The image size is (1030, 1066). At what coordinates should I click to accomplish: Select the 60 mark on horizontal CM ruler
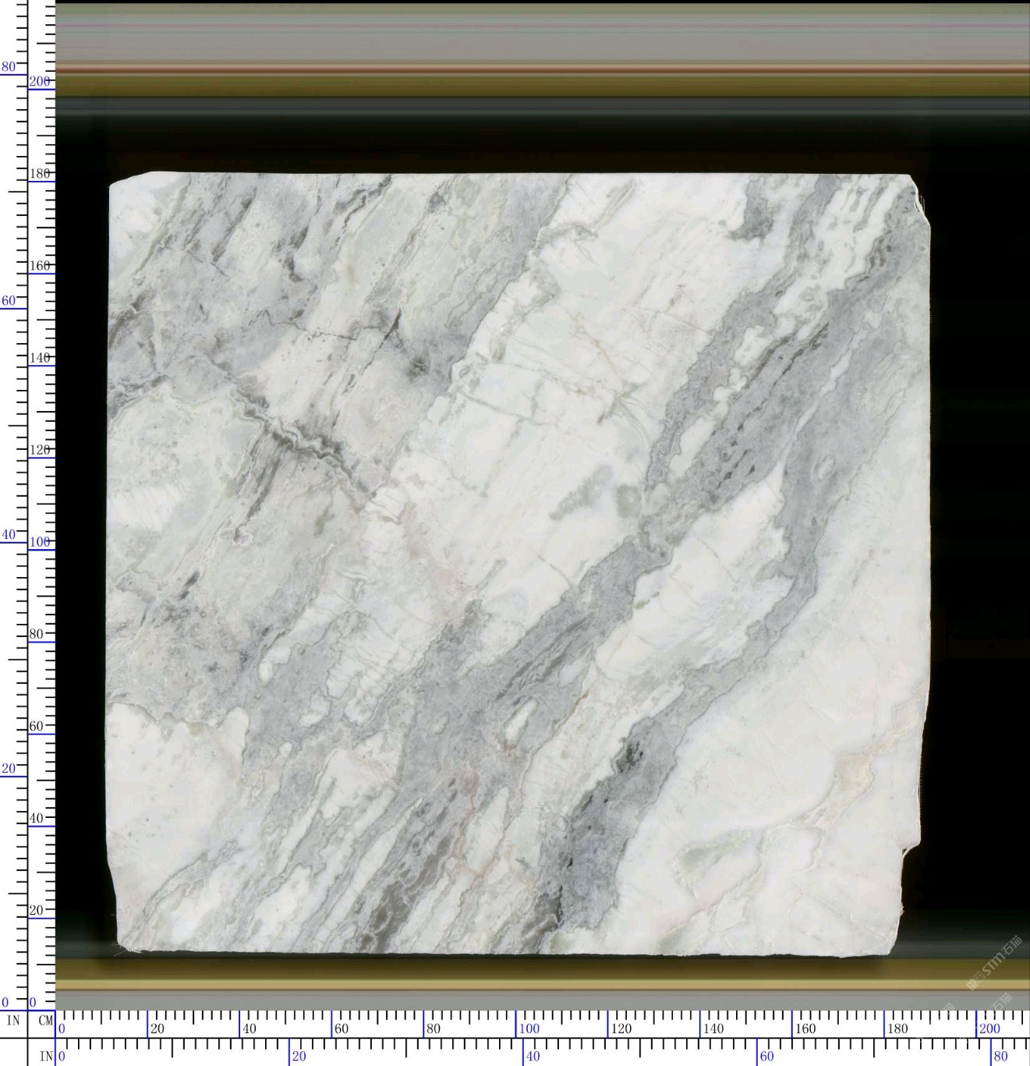point(342,1028)
